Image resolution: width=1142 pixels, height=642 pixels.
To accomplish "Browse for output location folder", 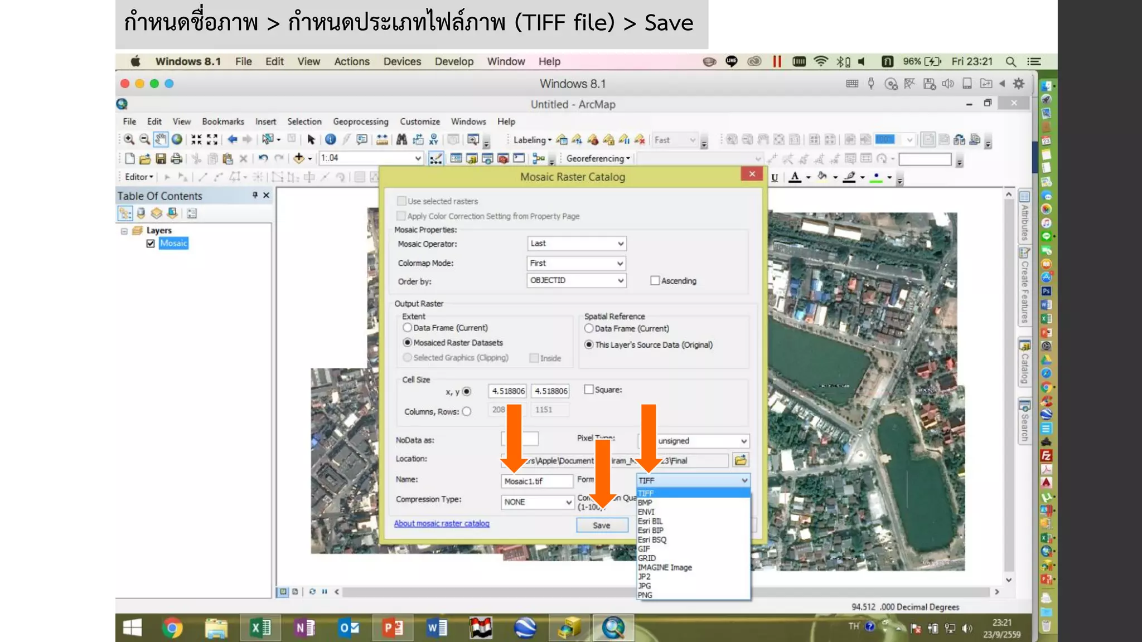I will point(741,460).
